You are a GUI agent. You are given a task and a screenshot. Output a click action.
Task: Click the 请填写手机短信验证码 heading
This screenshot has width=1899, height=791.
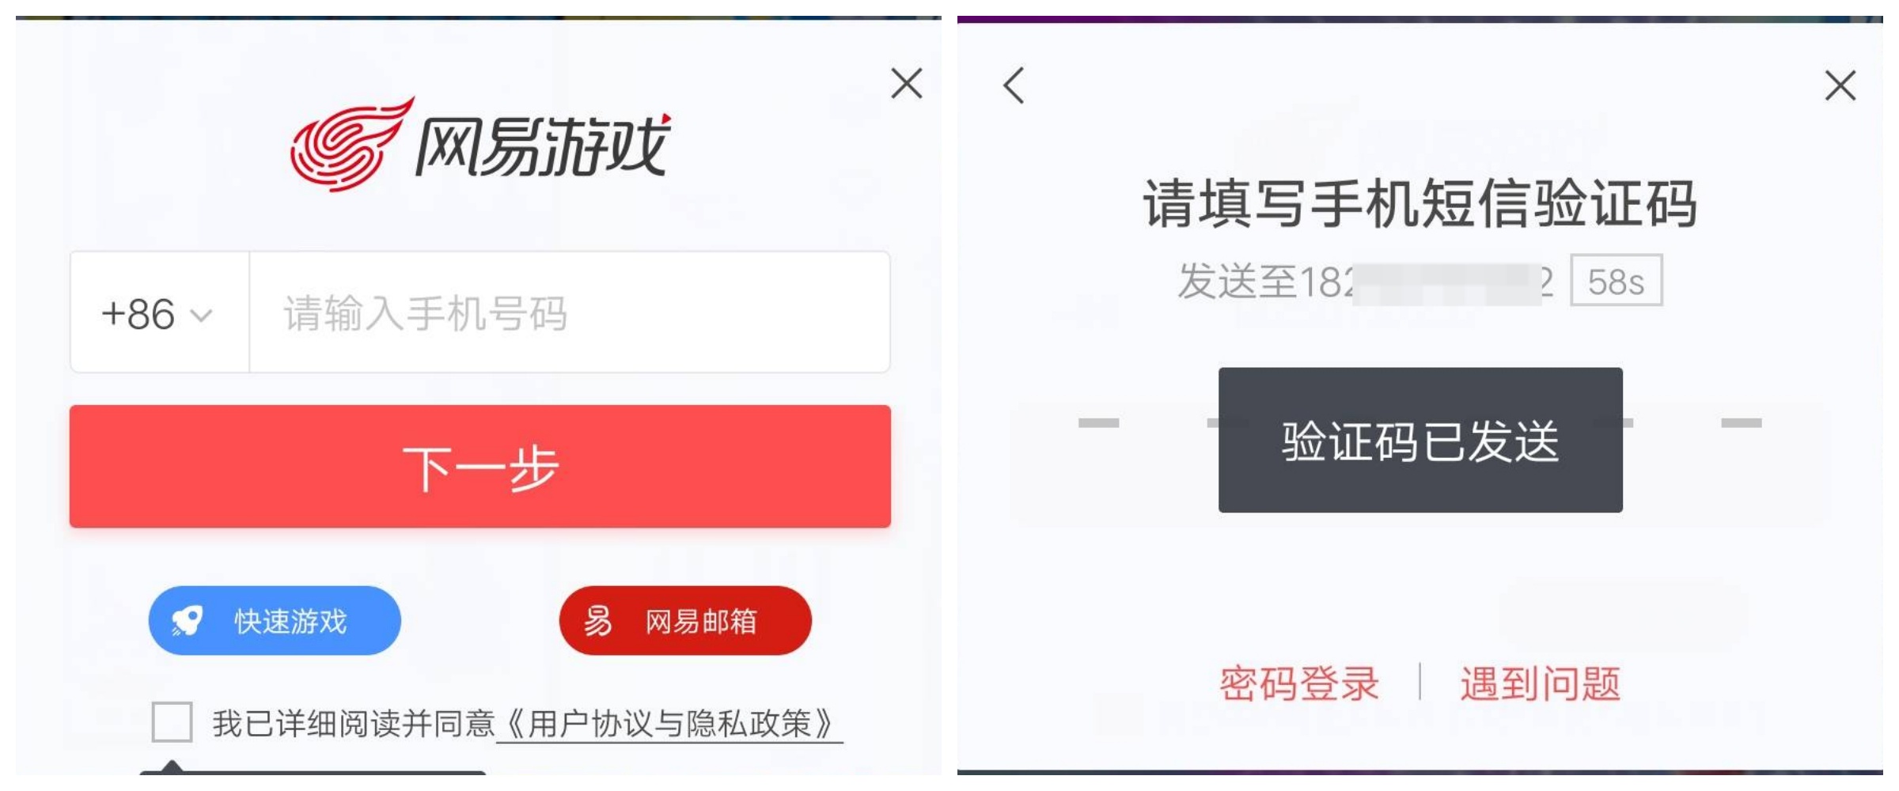[x=1420, y=203]
